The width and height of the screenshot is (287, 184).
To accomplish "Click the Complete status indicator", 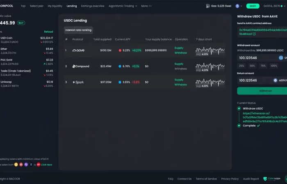I will click(239, 126).
